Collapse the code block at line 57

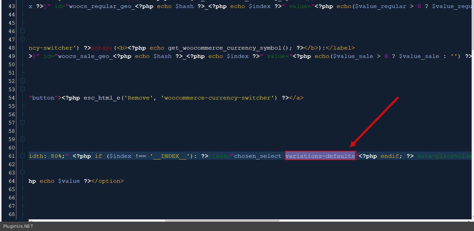(x=23, y=122)
